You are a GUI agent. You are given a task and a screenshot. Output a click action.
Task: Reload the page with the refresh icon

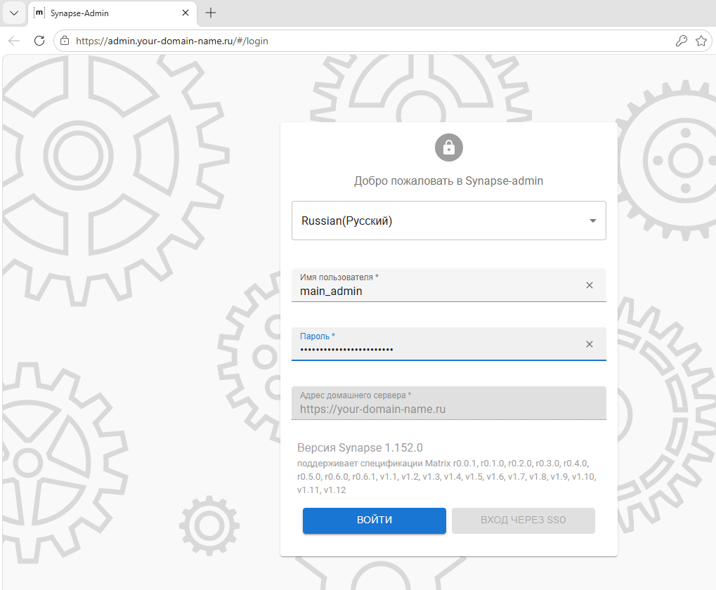click(39, 41)
